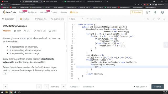The height and width of the screenshot is (94, 168).
Task: Open the Interview menu item
Action: tap(44, 12)
